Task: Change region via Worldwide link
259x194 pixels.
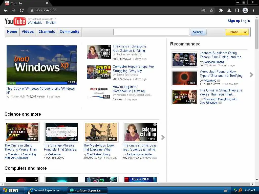Action: 35,23
